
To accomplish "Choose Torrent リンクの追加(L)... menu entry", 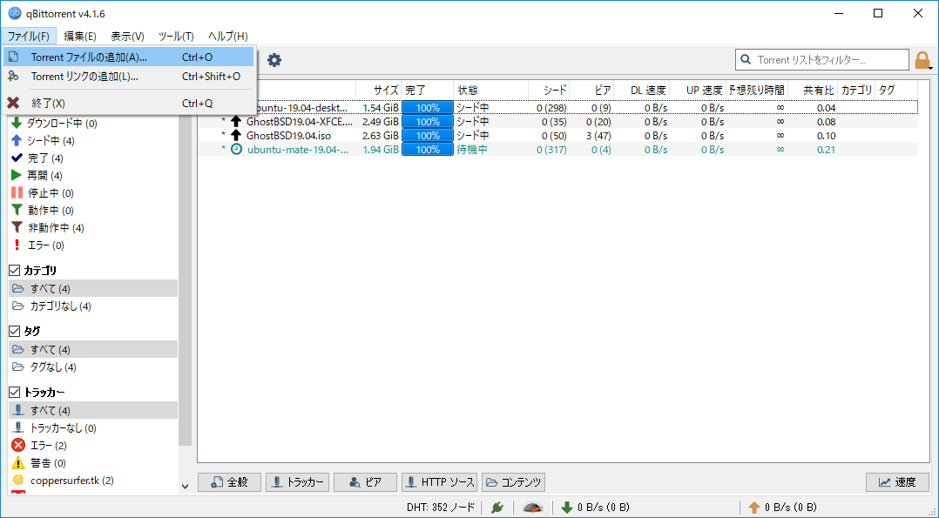I will tap(129, 76).
